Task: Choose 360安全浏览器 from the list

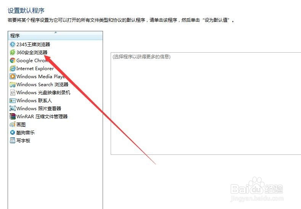Action: [32, 52]
